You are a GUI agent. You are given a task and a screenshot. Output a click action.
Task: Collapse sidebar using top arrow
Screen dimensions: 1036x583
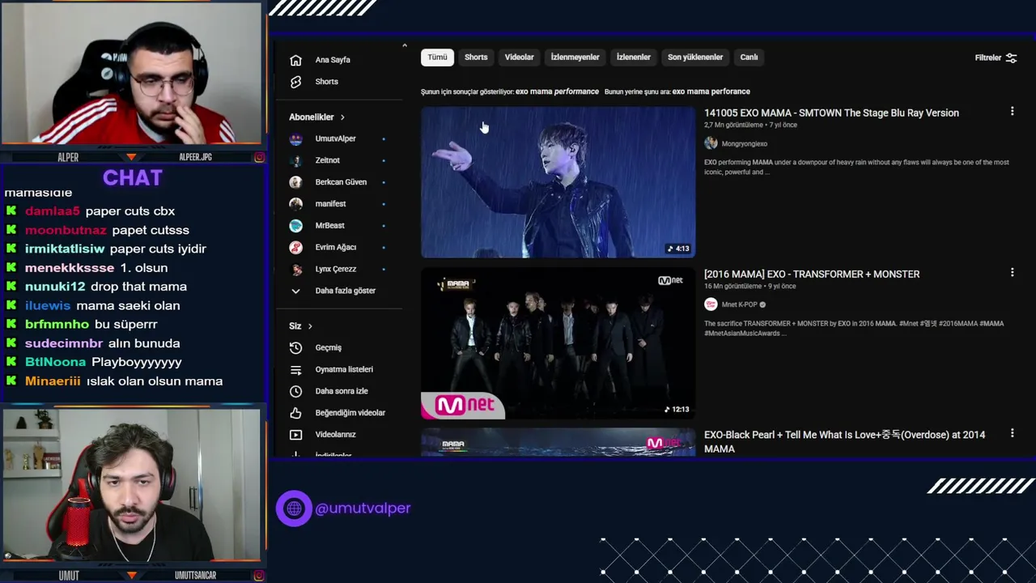[x=404, y=45]
